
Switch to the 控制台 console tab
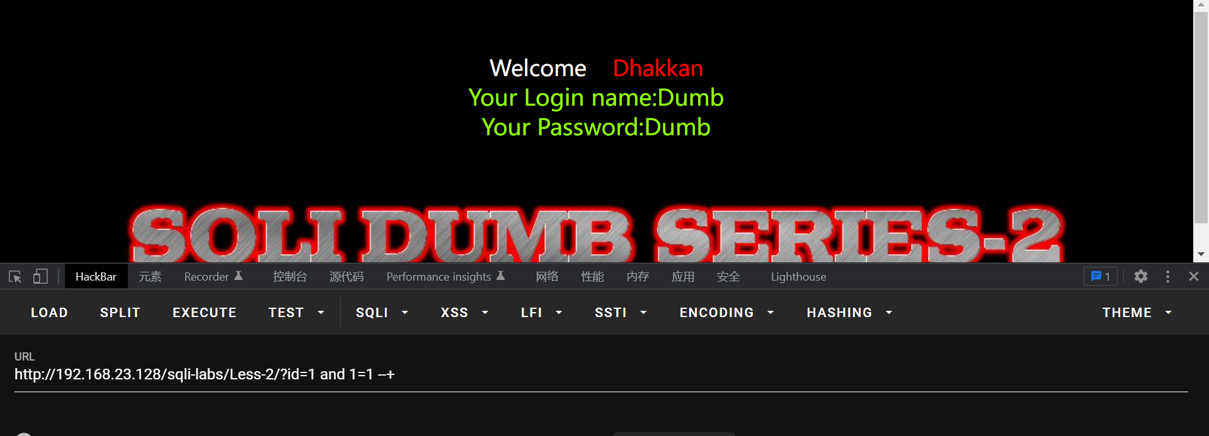pos(290,276)
